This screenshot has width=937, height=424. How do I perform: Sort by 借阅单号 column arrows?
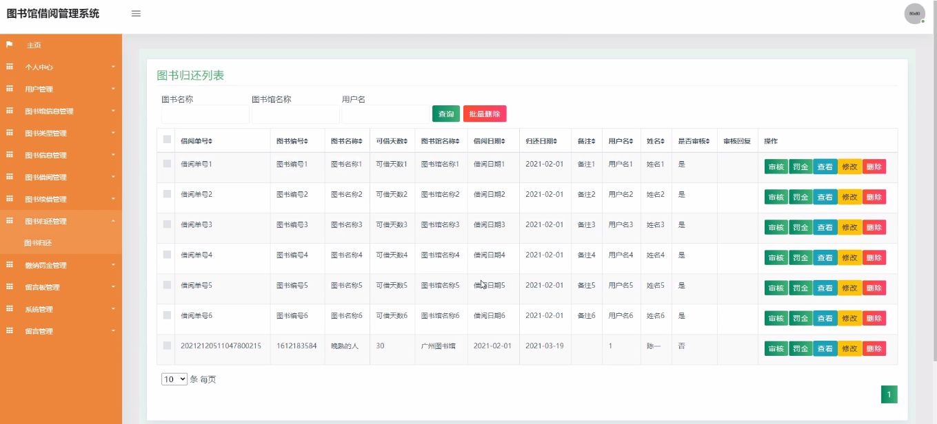(210, 141)
